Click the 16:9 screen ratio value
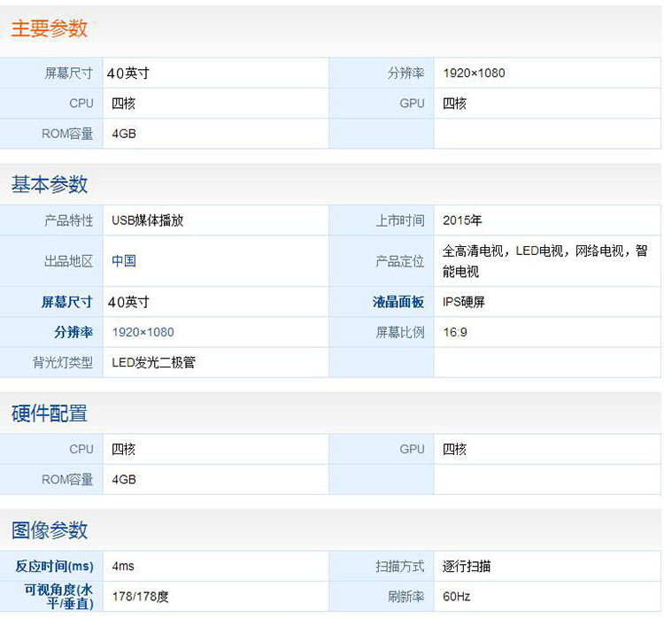This screenshot has height=618, width=664. pos(455,332)
